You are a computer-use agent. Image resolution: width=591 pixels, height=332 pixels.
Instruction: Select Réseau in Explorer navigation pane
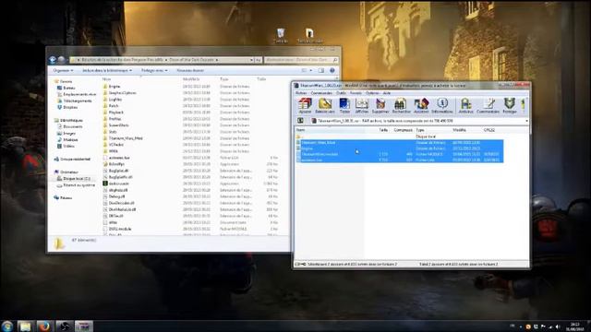(x=63, y=197)
